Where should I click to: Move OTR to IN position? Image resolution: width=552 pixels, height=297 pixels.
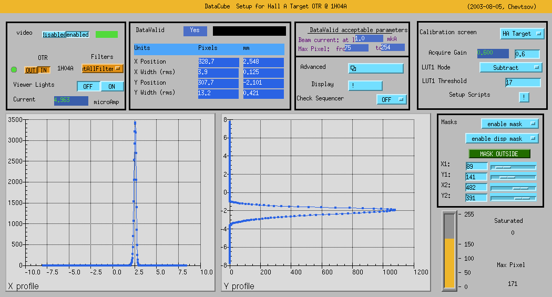44,70
